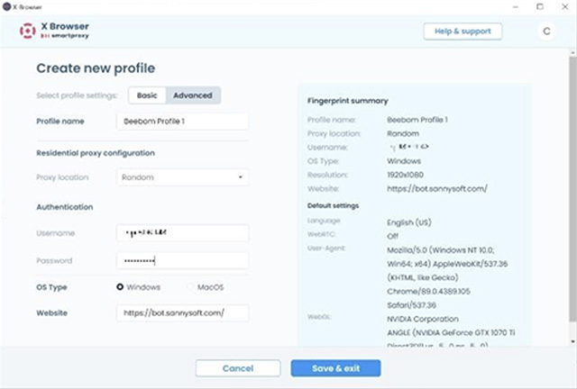Click Residential proxy configuration label
The height and width of the screenshot is (389, 577).
click(x=96, y=153)
